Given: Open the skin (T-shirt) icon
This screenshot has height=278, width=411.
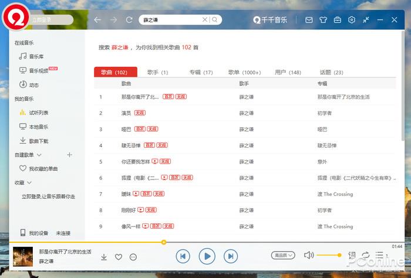Looking at the screenshot, I should point(323,20).
